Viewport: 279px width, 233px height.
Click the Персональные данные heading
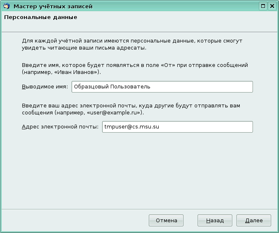[40, 18]
